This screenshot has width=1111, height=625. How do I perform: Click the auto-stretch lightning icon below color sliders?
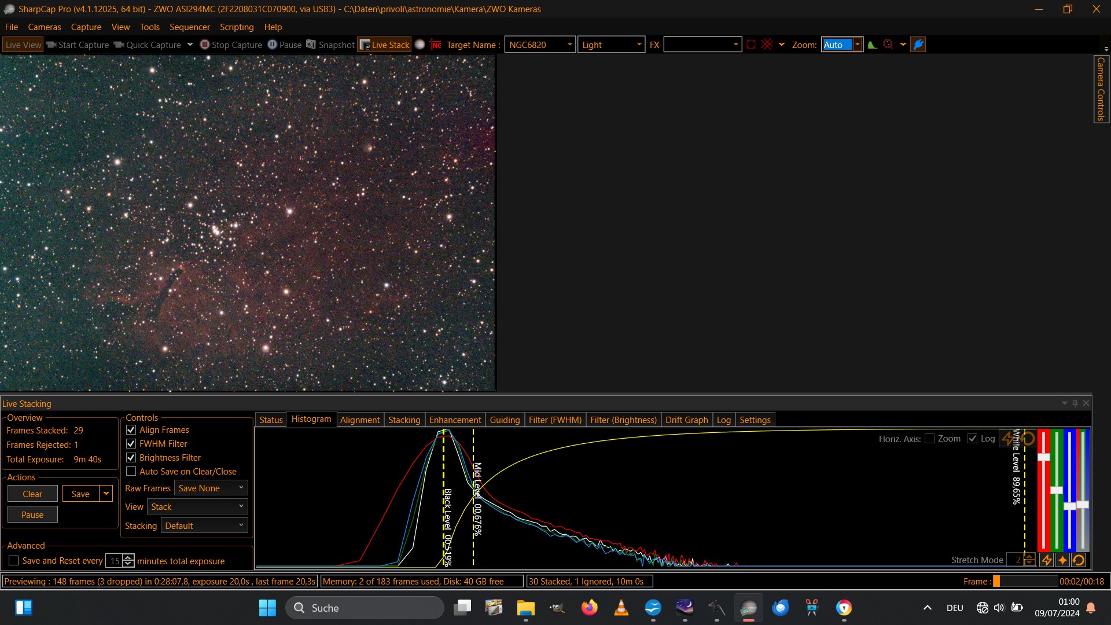(x=1047, y=560)
